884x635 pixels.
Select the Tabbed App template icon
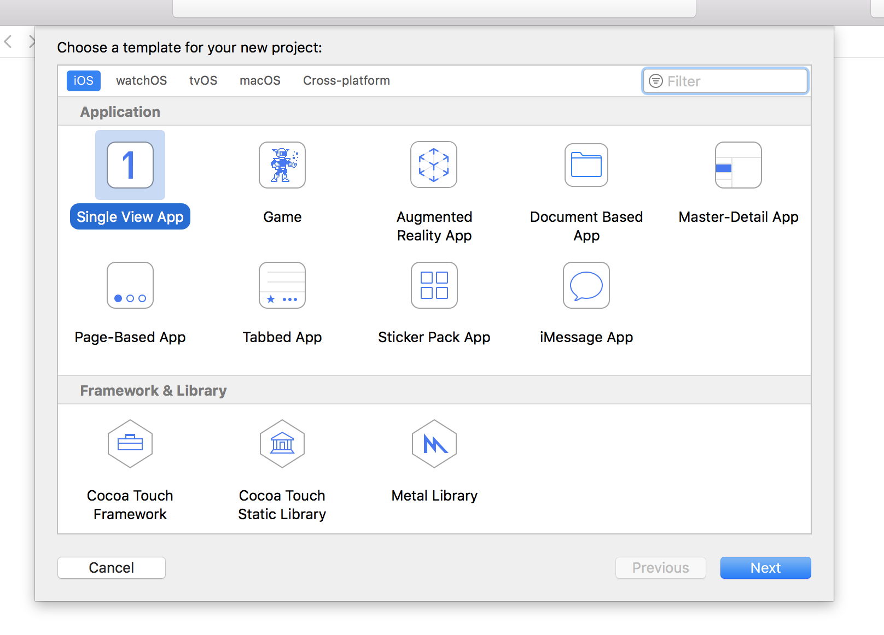pos(282,285)
